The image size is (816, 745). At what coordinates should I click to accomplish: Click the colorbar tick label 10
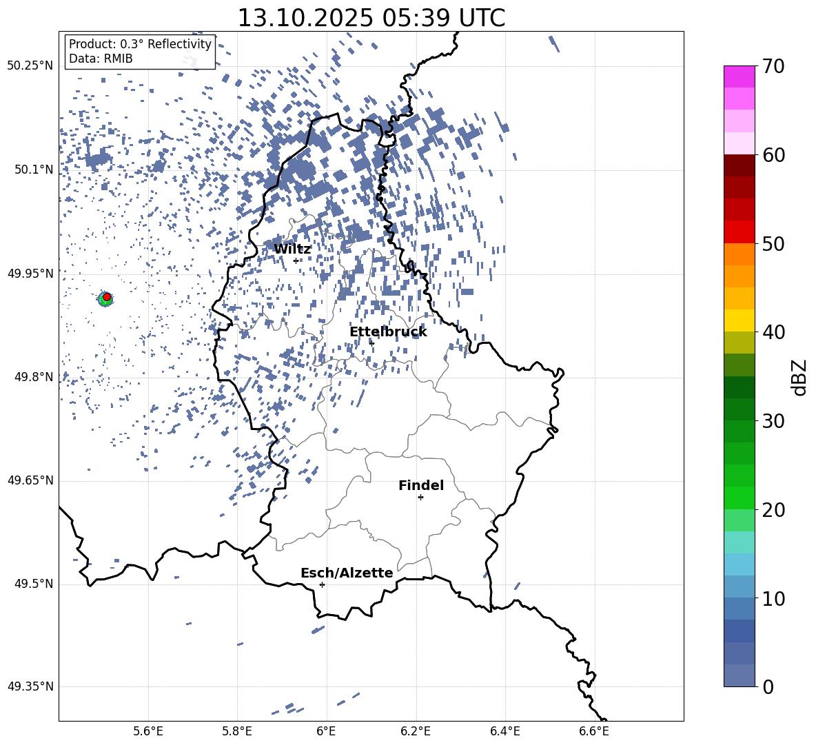tap(773, 598)
